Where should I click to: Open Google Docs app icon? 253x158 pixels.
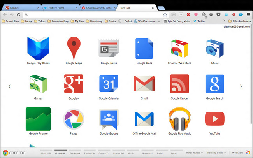click(144, 48)
